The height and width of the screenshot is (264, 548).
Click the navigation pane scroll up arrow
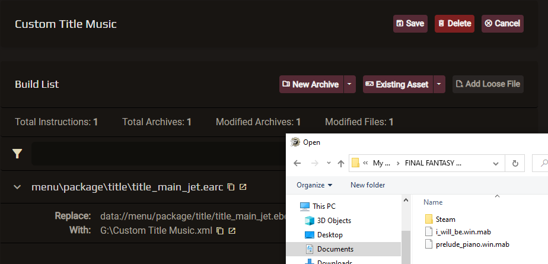click(406, 201)
